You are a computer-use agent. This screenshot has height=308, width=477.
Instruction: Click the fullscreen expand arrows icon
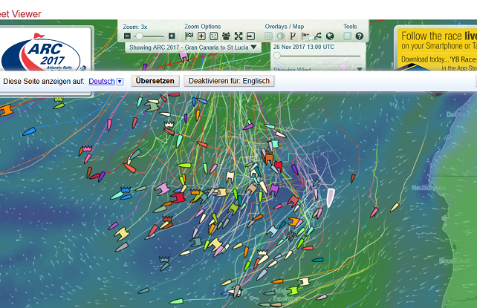pos(238,36)
